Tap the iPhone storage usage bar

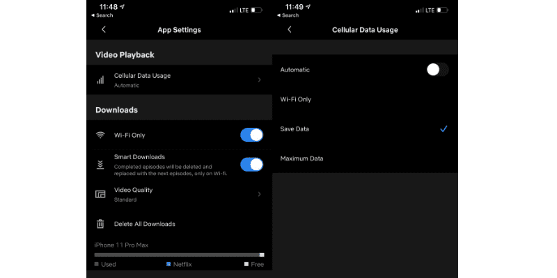[x=180, y=255]
